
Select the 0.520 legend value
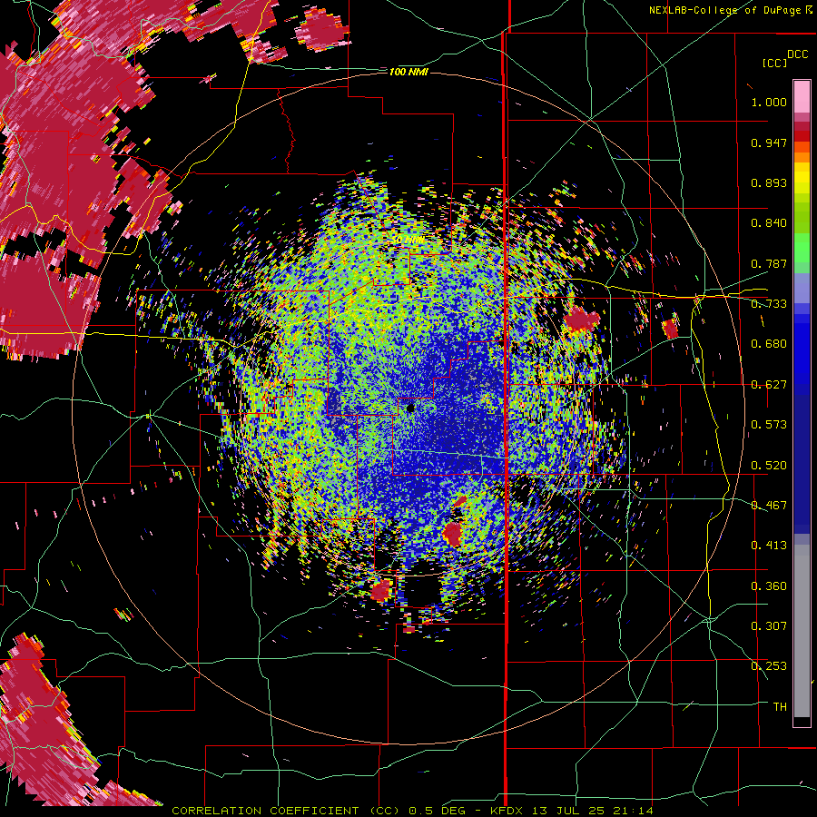click(769, 466)
